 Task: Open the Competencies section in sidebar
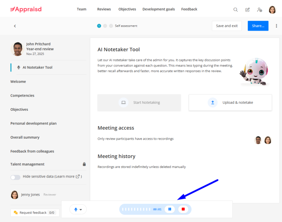(22, 96)
